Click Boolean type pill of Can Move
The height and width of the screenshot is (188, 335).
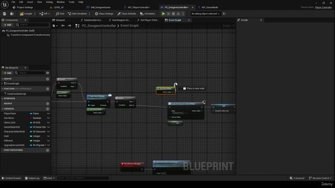pyautogui.click(x=36, y=118)
